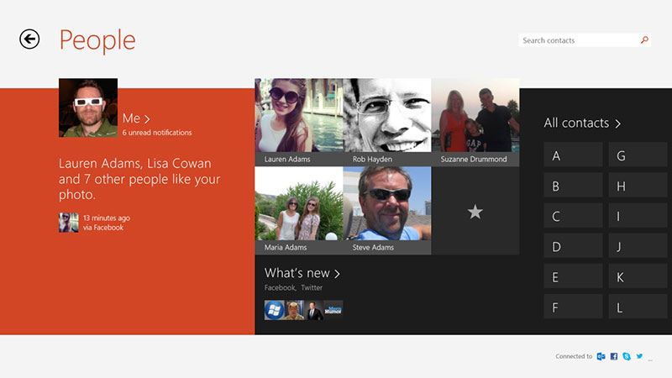Jump to contacts starting with E
Image resolution: width=672 pixels, height=378 pixels.
pos(573,276)
